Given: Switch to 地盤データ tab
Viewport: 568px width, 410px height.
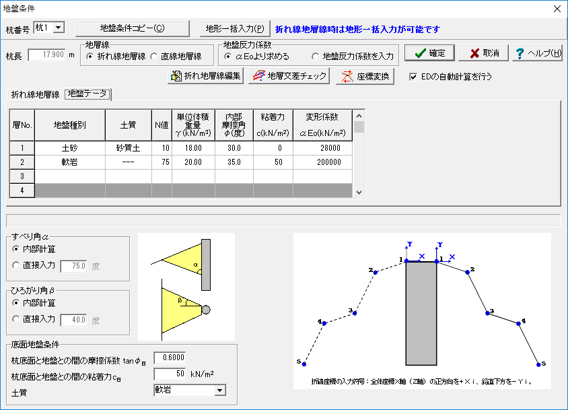Looking at the screenshot, I should 87,94.
